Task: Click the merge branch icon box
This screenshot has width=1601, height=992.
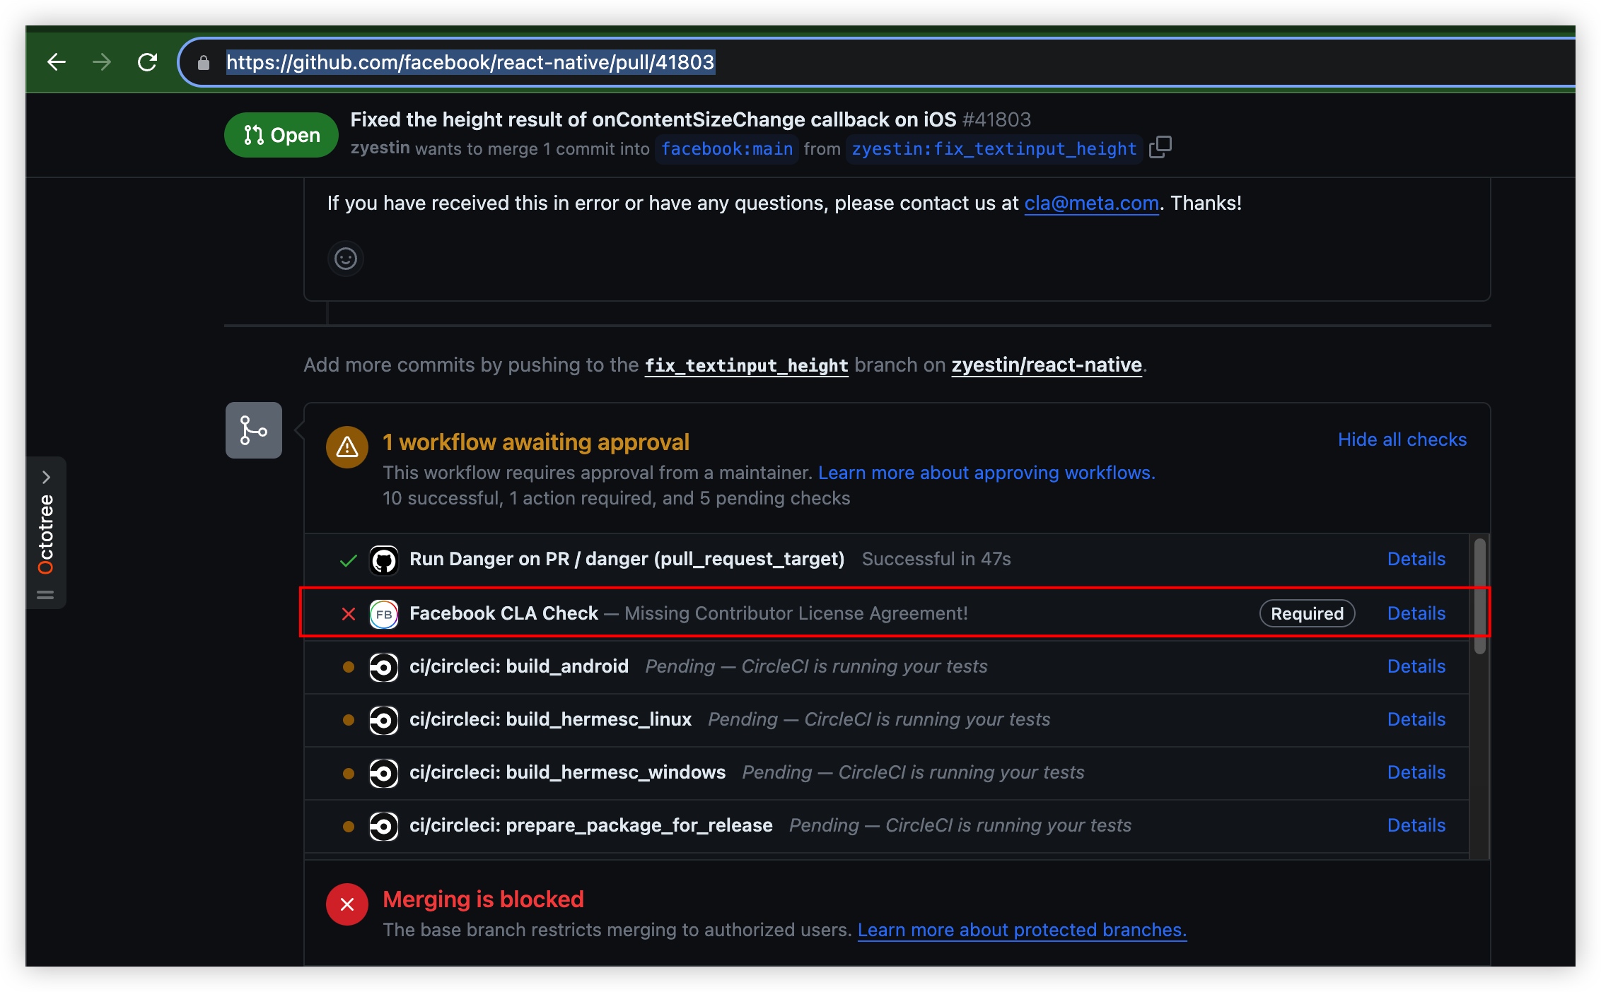Action: pos(253,430)
